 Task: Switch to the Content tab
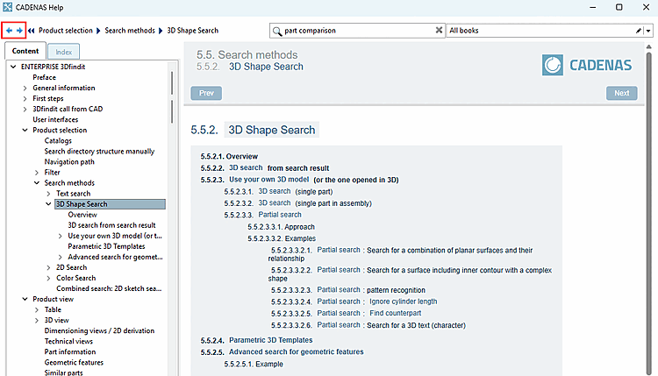click(25, 51)
